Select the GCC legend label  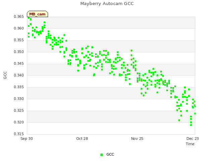click(x=110, y=154)
